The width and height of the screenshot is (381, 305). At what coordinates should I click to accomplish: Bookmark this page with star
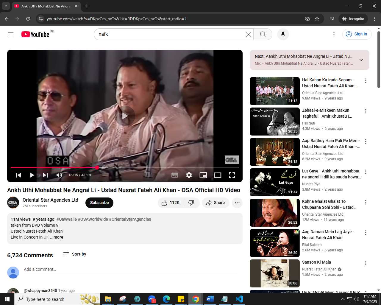pyautogui.click(x=317, y=19)
